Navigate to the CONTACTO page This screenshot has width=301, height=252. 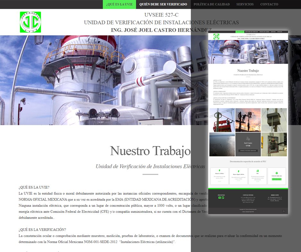269,4
